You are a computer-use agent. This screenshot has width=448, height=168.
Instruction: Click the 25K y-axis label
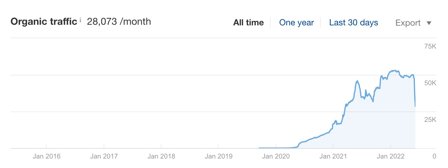click(x=430, y=120)
